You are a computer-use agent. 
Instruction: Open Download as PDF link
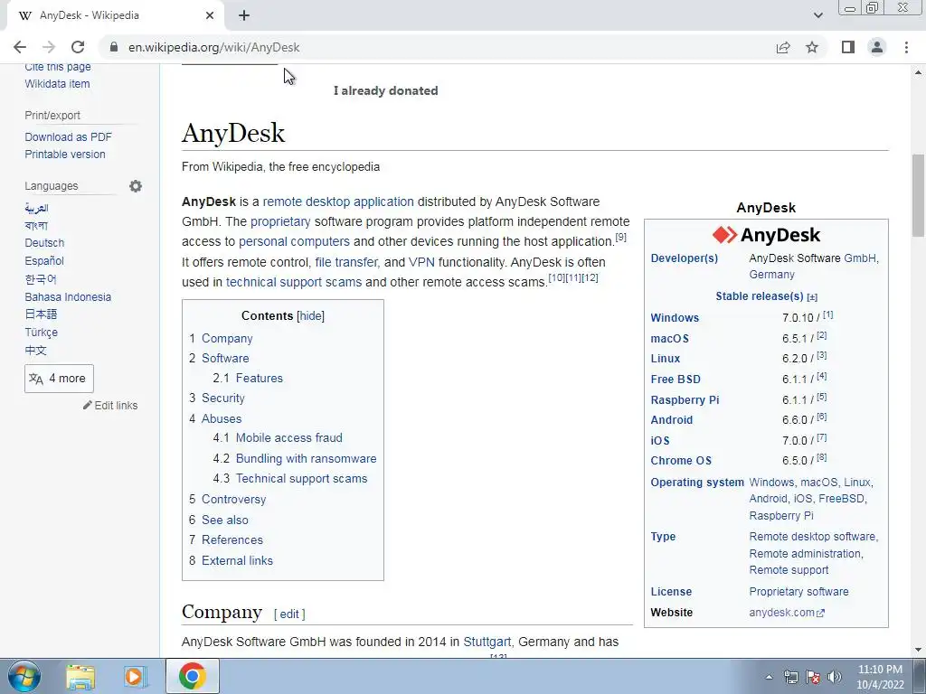pyautogui.click(x=68, y=137)
